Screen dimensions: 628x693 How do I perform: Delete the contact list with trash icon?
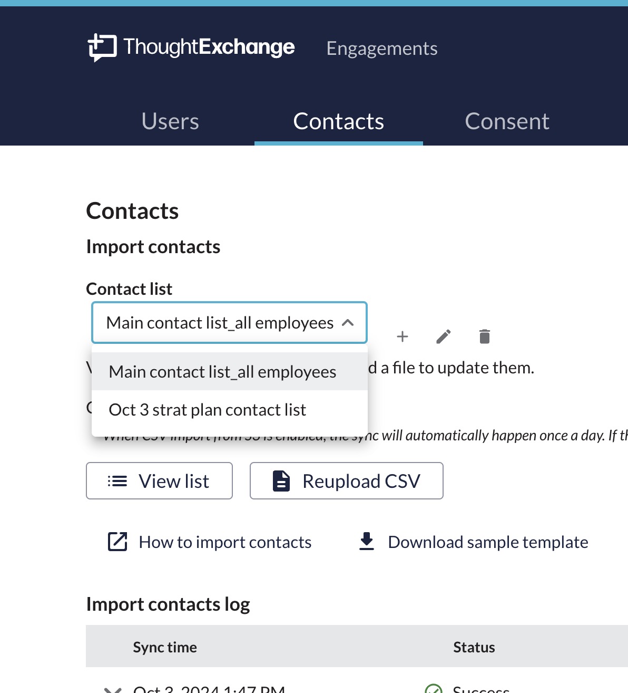click(x=485, y=336)
